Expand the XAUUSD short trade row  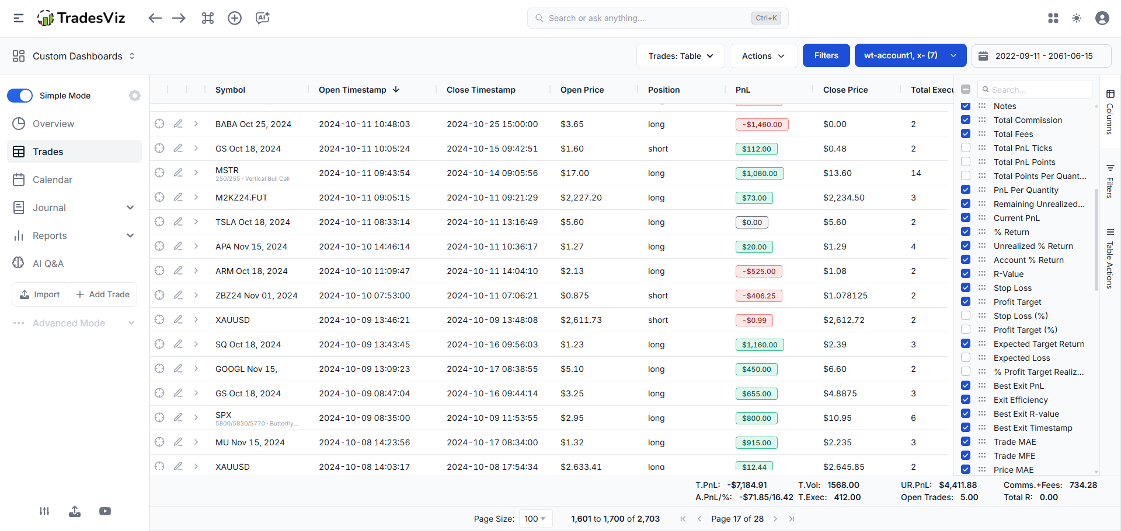[x=196, y=319]
